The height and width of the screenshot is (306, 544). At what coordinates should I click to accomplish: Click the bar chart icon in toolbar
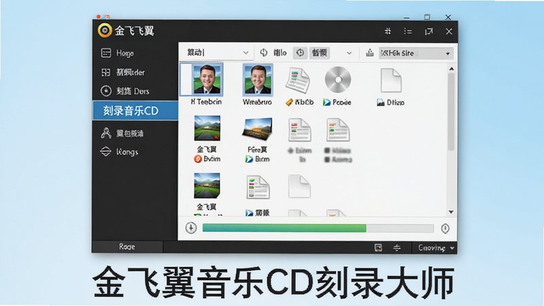click(x=370, y=53)
